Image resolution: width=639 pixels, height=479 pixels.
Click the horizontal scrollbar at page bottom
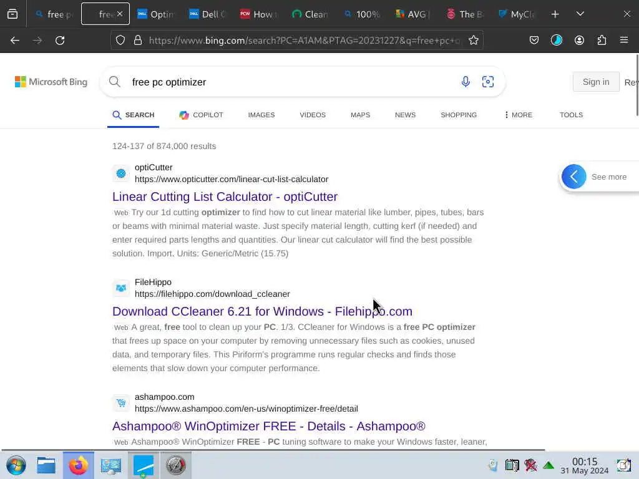coord(273,450)
